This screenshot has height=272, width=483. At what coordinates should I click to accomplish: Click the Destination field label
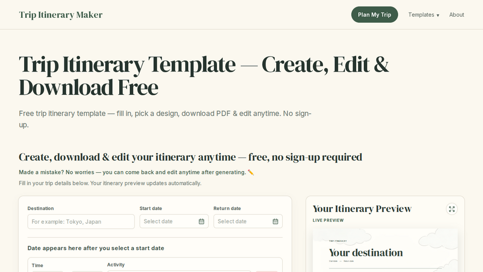[41, 209]
